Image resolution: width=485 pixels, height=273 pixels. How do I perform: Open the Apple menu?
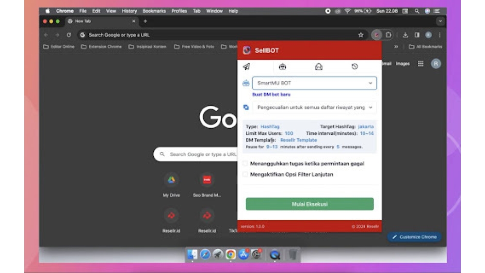pos(48,11)
